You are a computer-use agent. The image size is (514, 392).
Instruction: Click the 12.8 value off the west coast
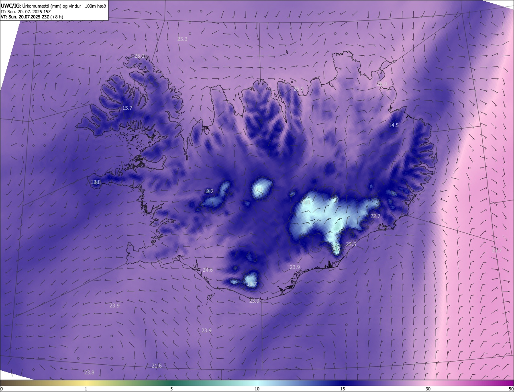pos(96,182)
